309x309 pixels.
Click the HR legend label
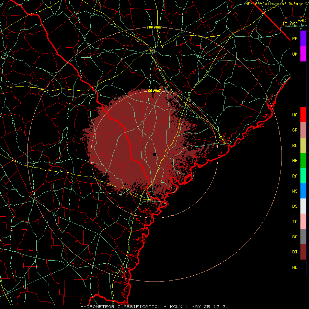click(295, 161)
